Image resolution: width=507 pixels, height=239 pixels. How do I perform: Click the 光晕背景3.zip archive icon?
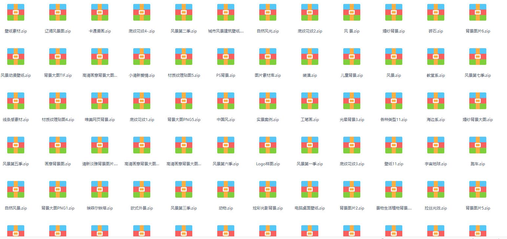pos(352,101)
